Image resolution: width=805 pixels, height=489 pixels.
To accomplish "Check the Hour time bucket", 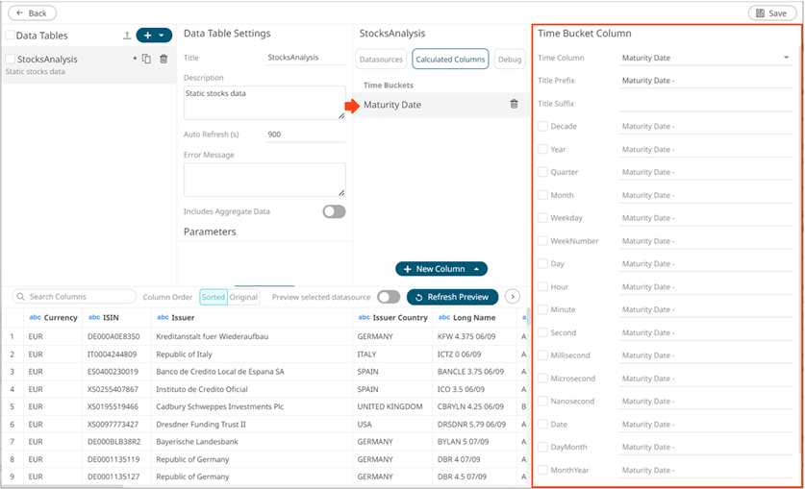I will [x=542, y=286].
